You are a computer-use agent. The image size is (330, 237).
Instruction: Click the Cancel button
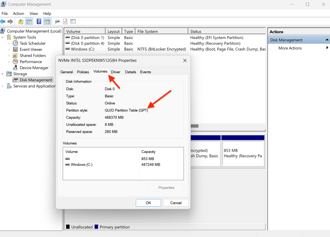coord(176,203)
